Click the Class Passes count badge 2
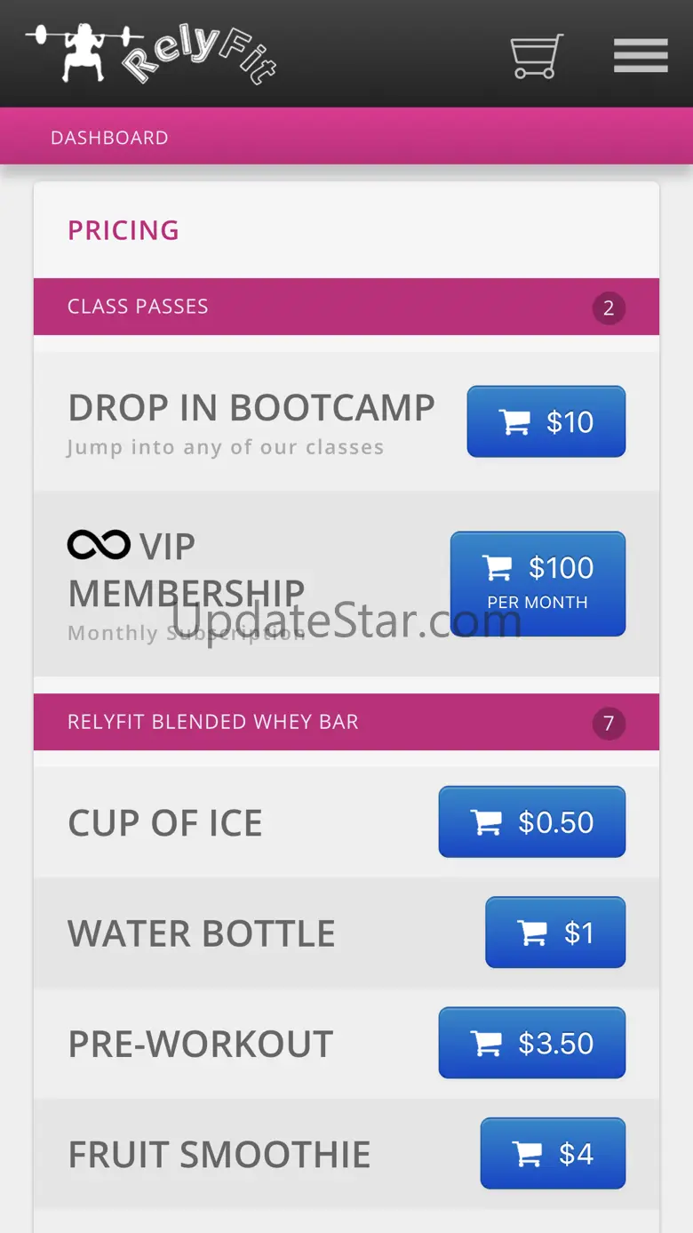This screenshot has height=1233, width=693. (x=609, y=308)
